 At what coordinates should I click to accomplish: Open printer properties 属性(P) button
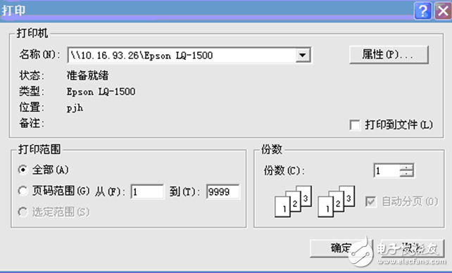389,54
